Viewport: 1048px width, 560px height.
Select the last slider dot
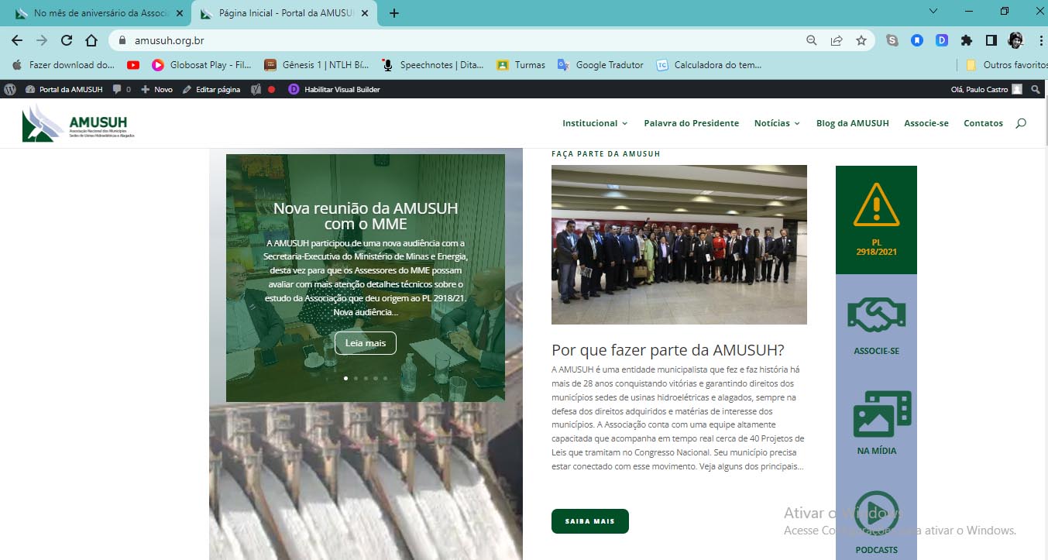(x=385, y=379)
